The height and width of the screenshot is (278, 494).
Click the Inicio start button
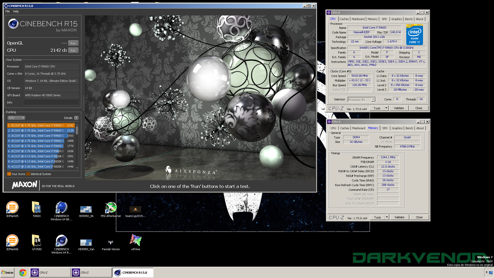[x=7, y=273]
